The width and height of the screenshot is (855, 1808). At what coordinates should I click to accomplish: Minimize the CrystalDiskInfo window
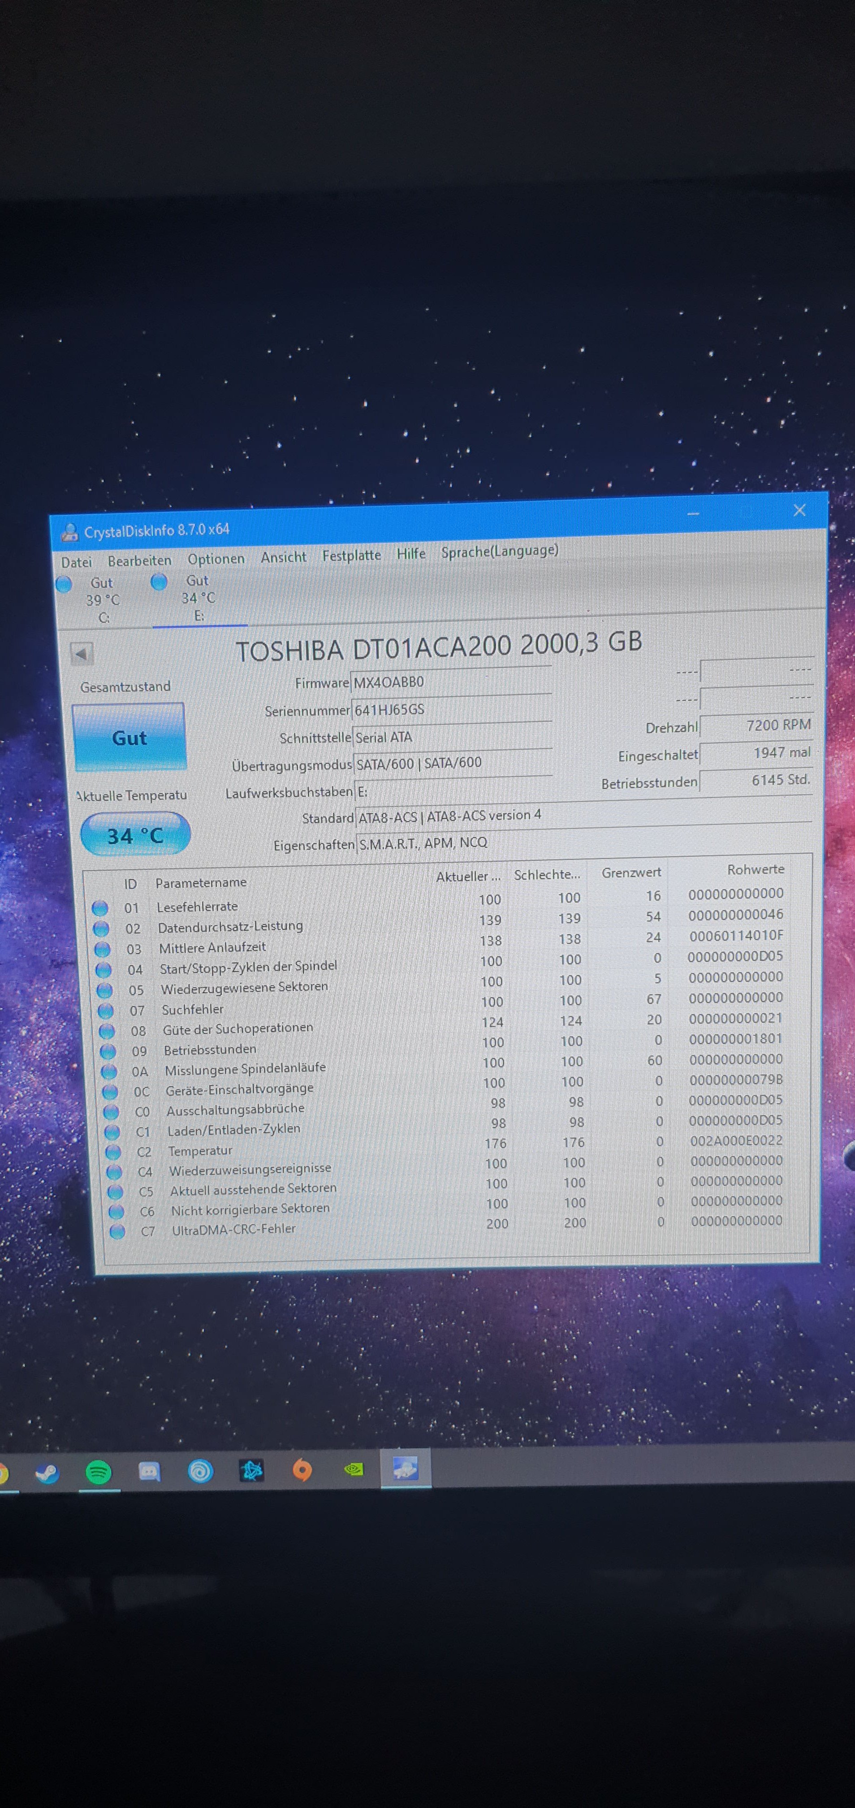tap(693, 514)
